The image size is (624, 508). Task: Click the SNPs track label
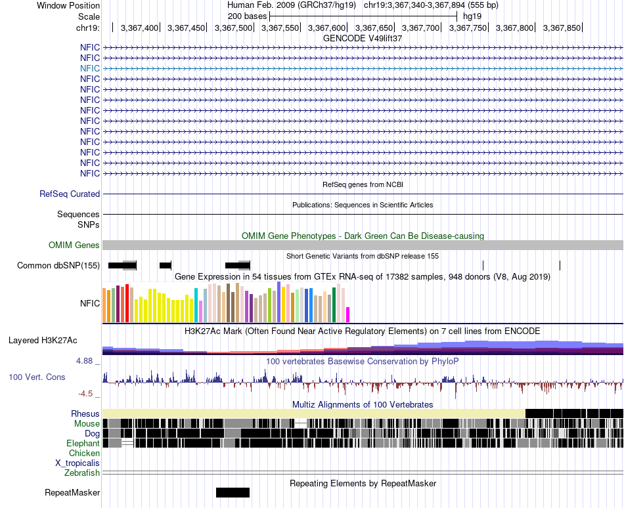click(x=89, y=224)
